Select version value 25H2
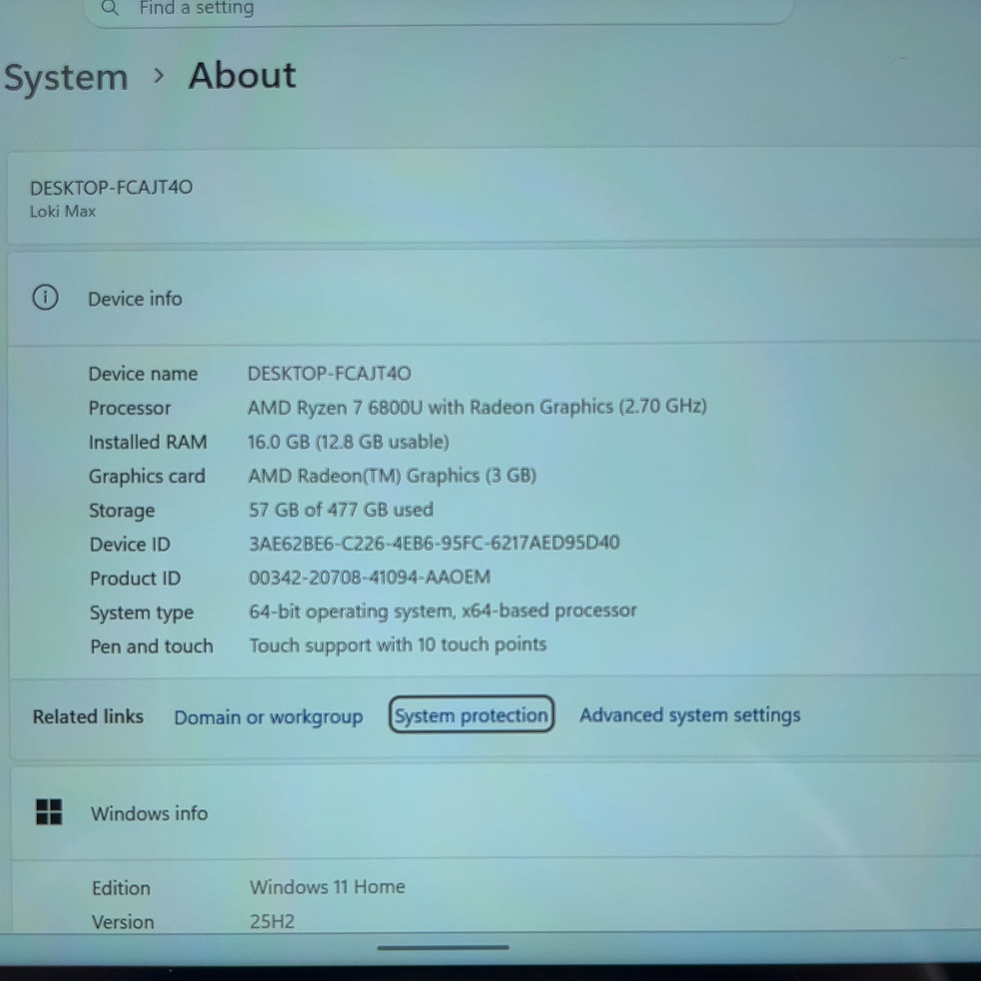Screen dimensions: 981x981 [272, 921]
